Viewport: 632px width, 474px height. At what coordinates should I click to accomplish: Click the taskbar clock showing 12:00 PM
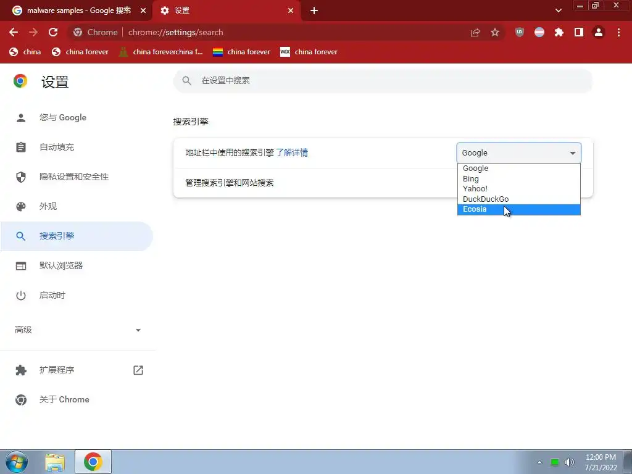pyautogui.click(x=601, y=462)
